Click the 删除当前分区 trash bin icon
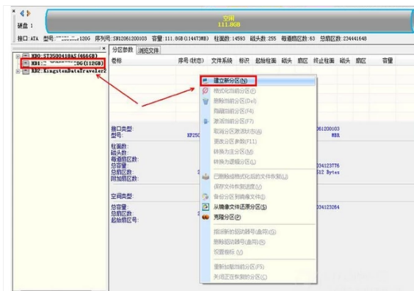 pyautogui.click(x=206, y=101)
